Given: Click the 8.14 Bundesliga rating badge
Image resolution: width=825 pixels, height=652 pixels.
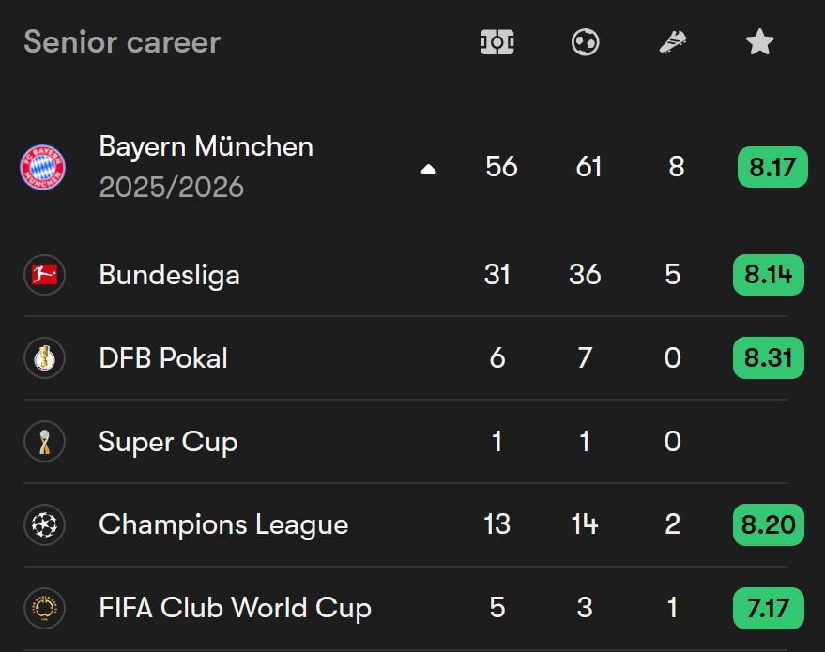Looking at the screenshot, I should (x=768, y=275).
